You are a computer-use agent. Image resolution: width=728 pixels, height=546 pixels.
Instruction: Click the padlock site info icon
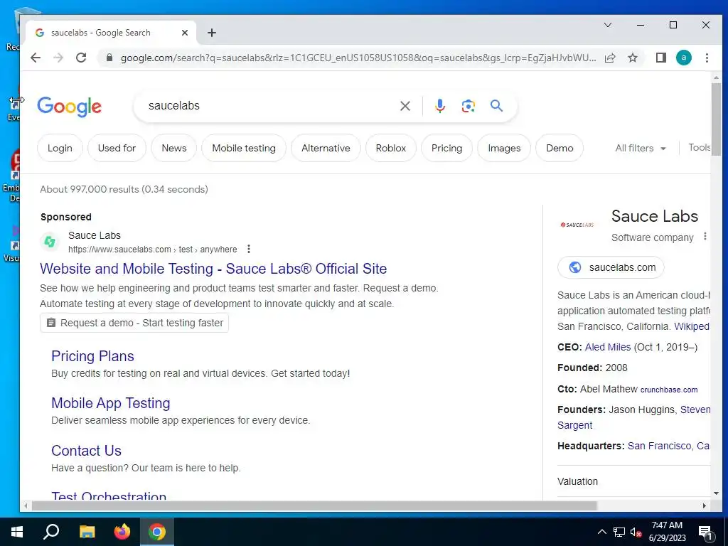109,58
